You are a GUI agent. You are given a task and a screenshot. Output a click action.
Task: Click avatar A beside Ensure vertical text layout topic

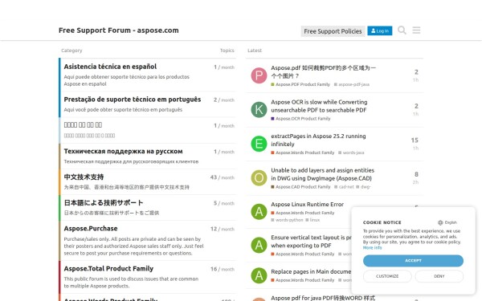[259, 245]
